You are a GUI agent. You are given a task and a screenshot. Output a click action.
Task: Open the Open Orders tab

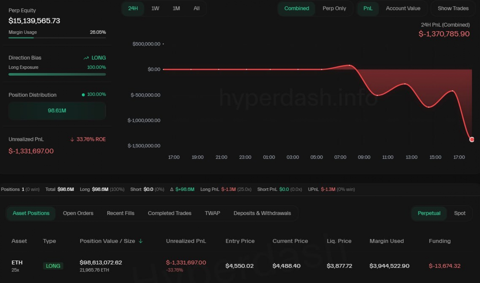(78, 213)
